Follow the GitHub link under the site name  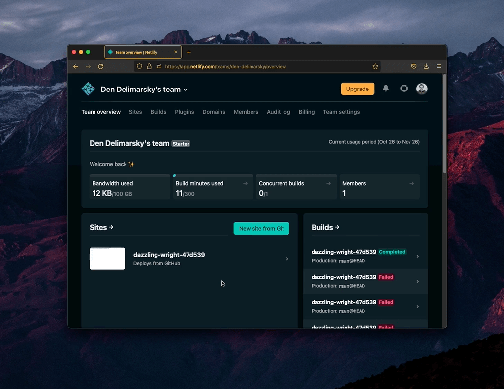(172, 263)
